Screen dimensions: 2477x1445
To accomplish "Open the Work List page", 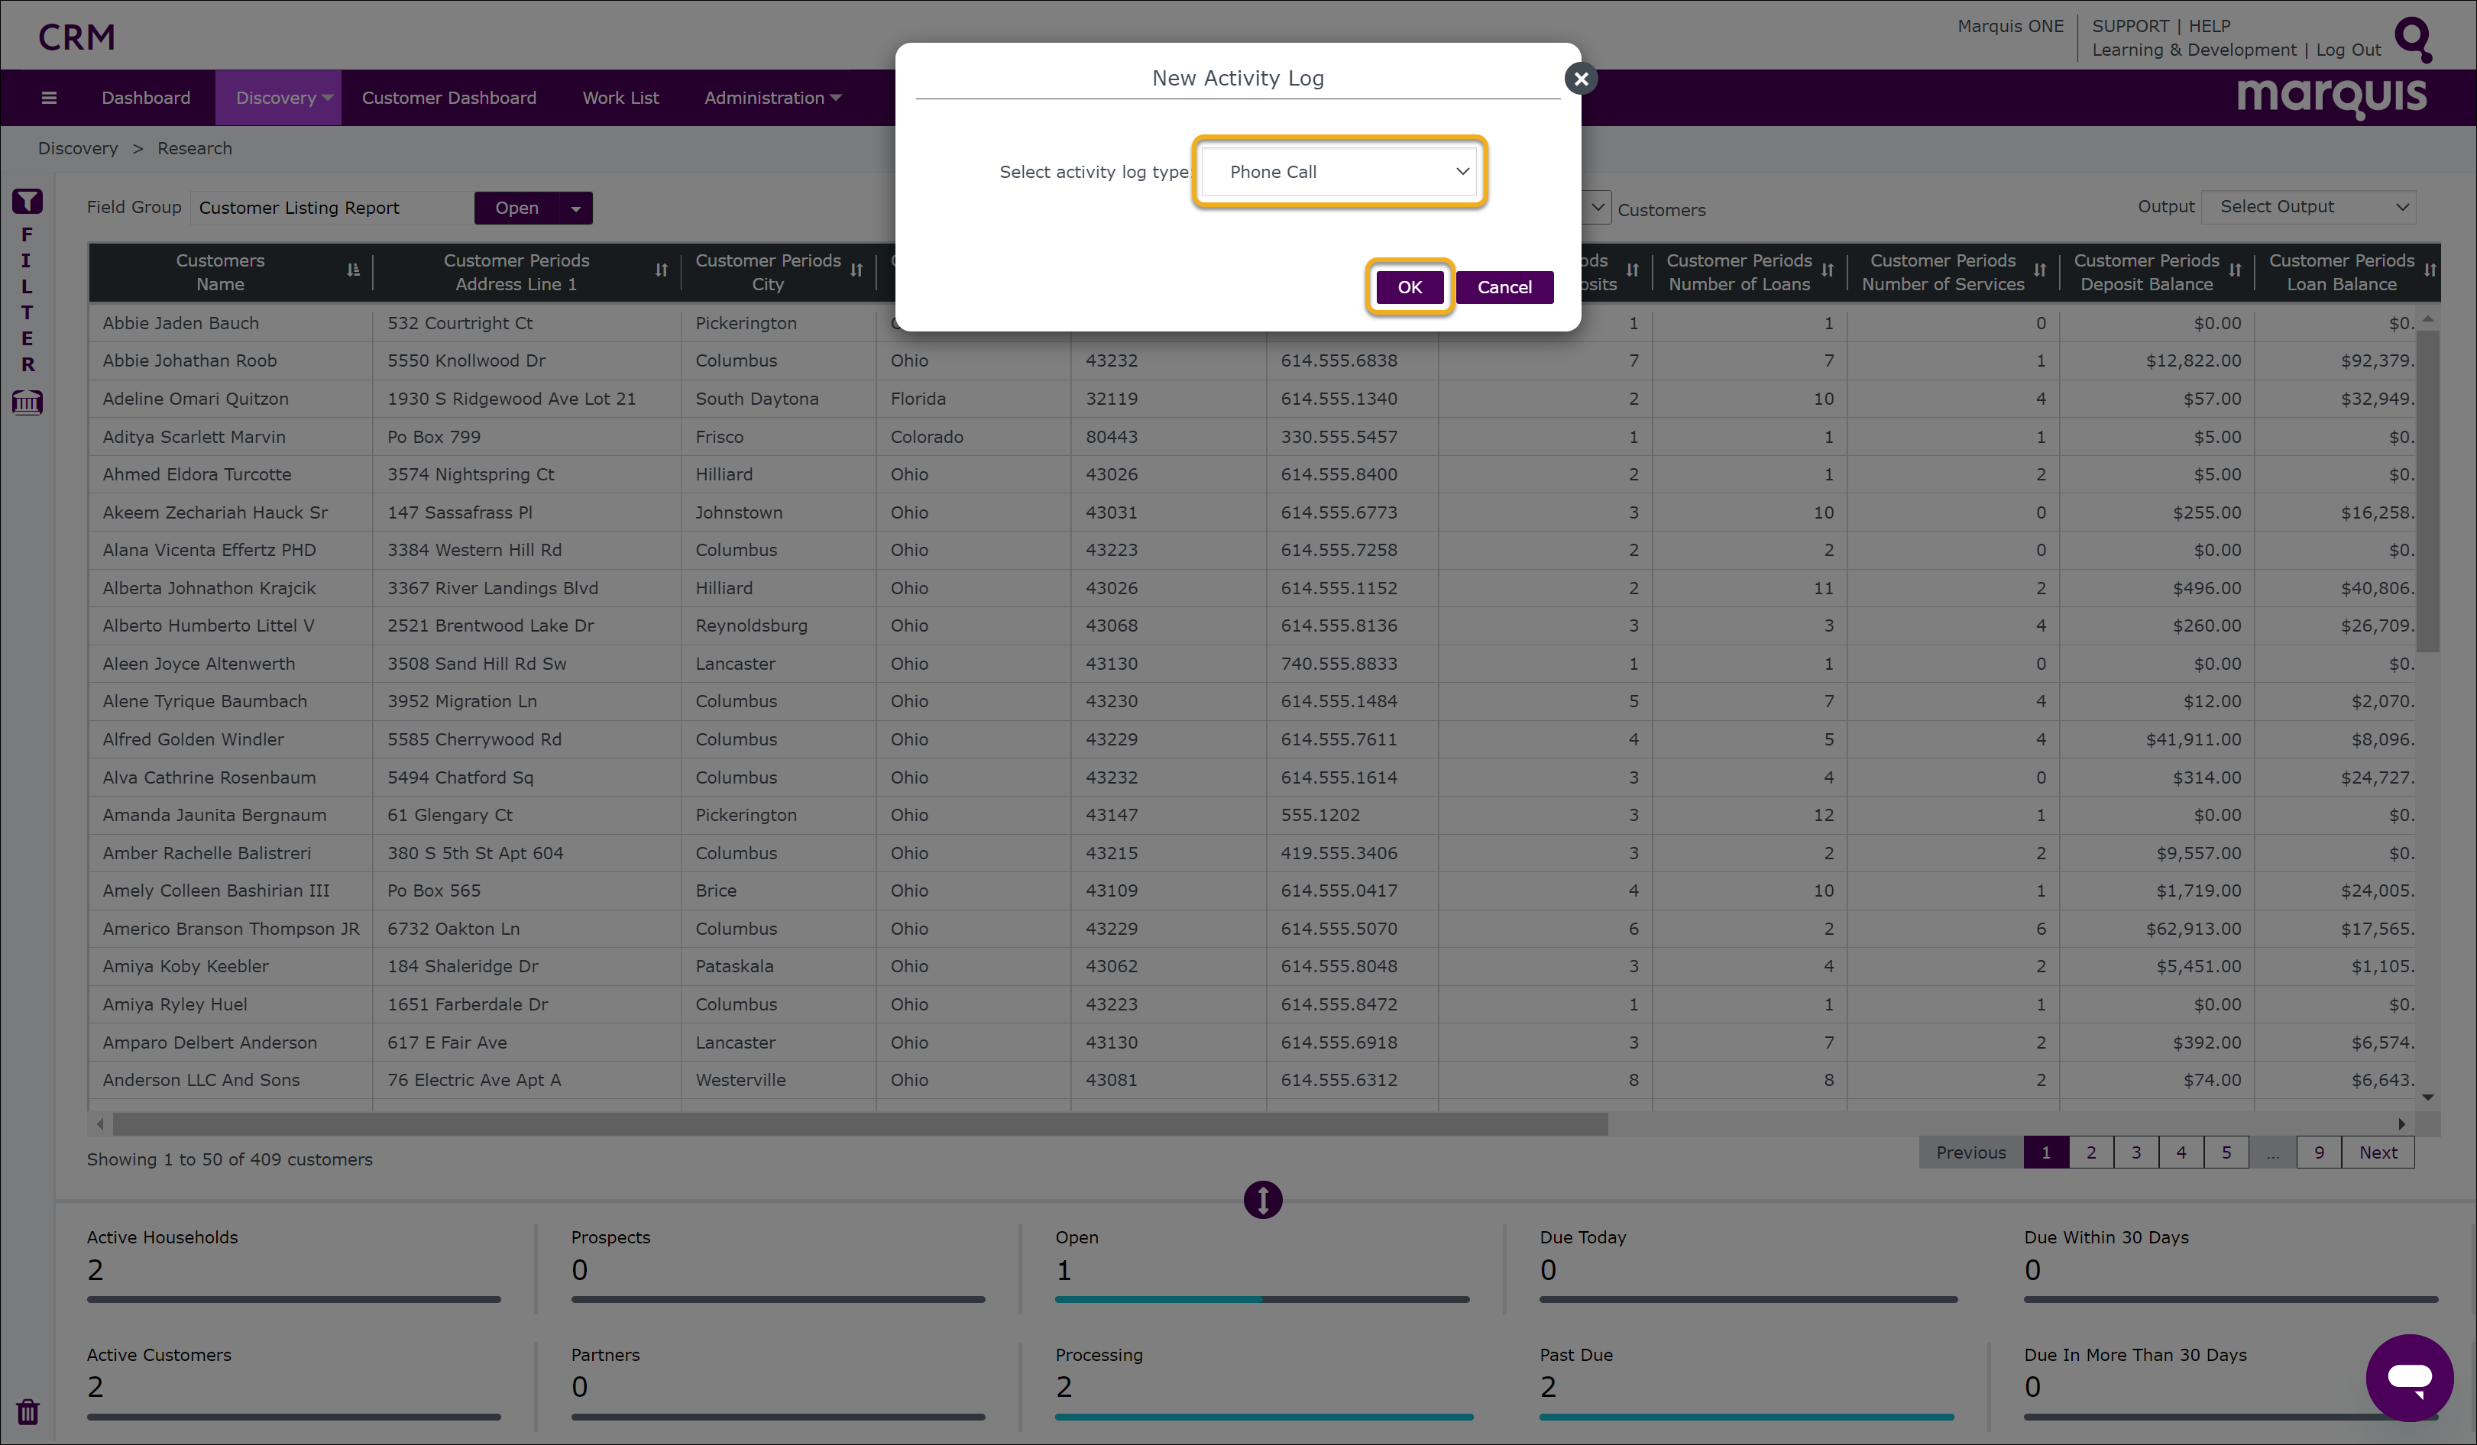I will (620, 97).
